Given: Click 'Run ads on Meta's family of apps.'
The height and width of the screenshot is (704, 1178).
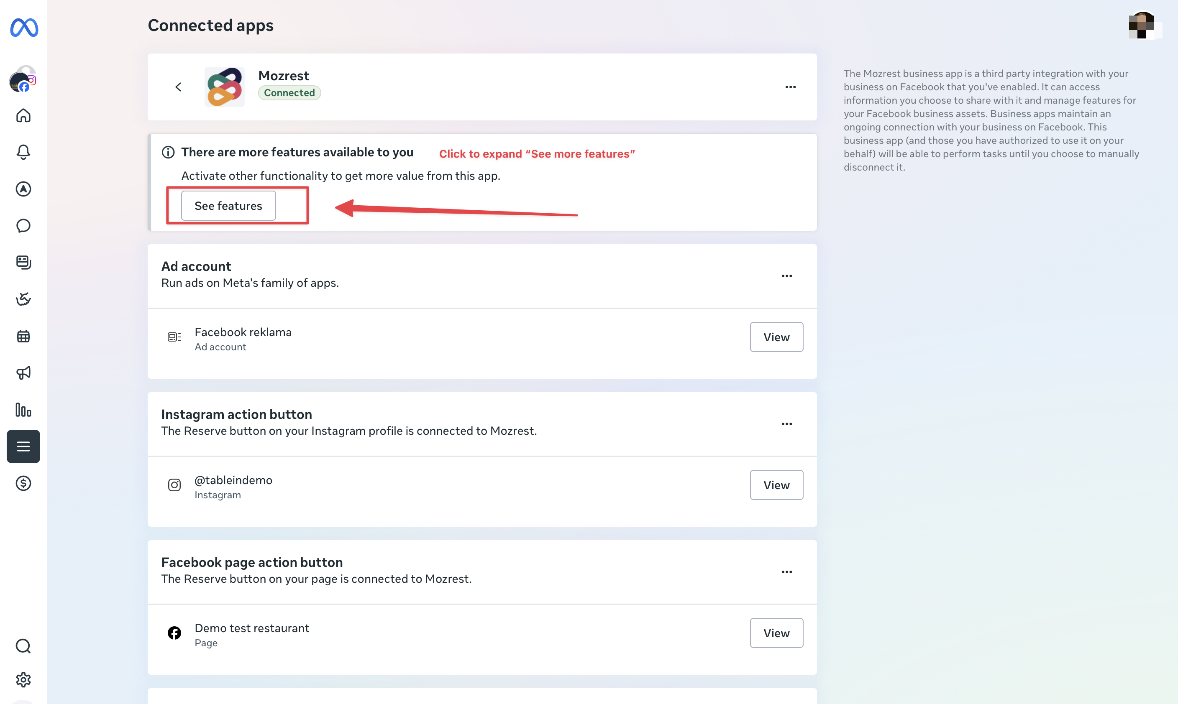Looking at the screenshot, I should pos(250,283).
